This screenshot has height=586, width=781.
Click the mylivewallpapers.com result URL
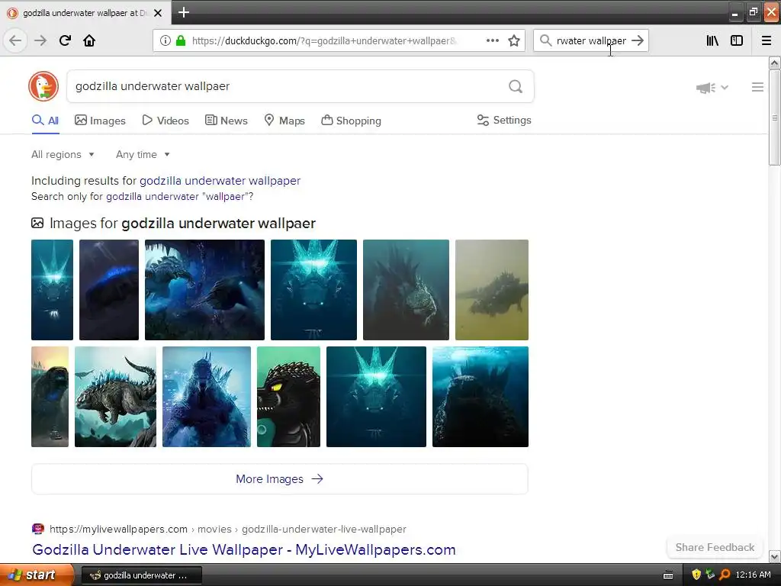pos(227,530)
